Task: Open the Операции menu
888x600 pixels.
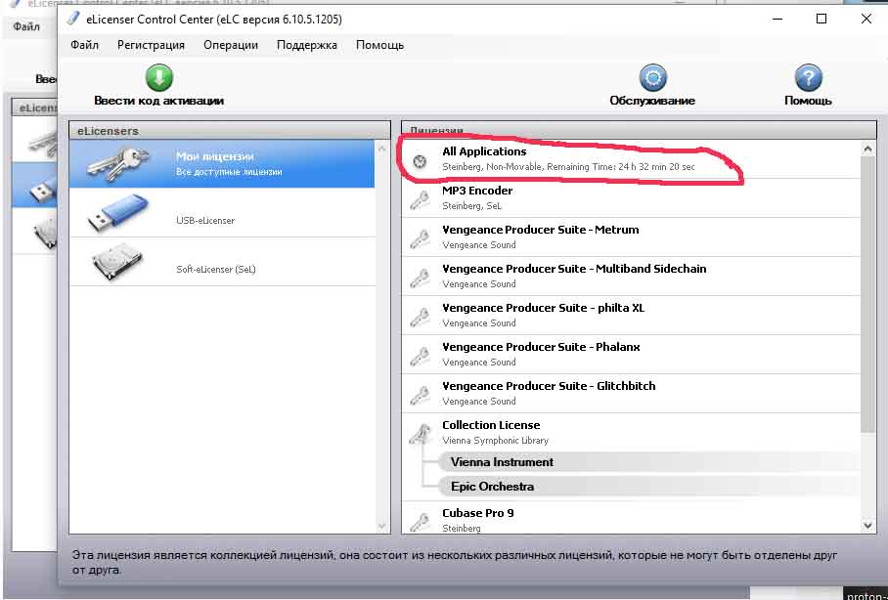Action: 231,45
